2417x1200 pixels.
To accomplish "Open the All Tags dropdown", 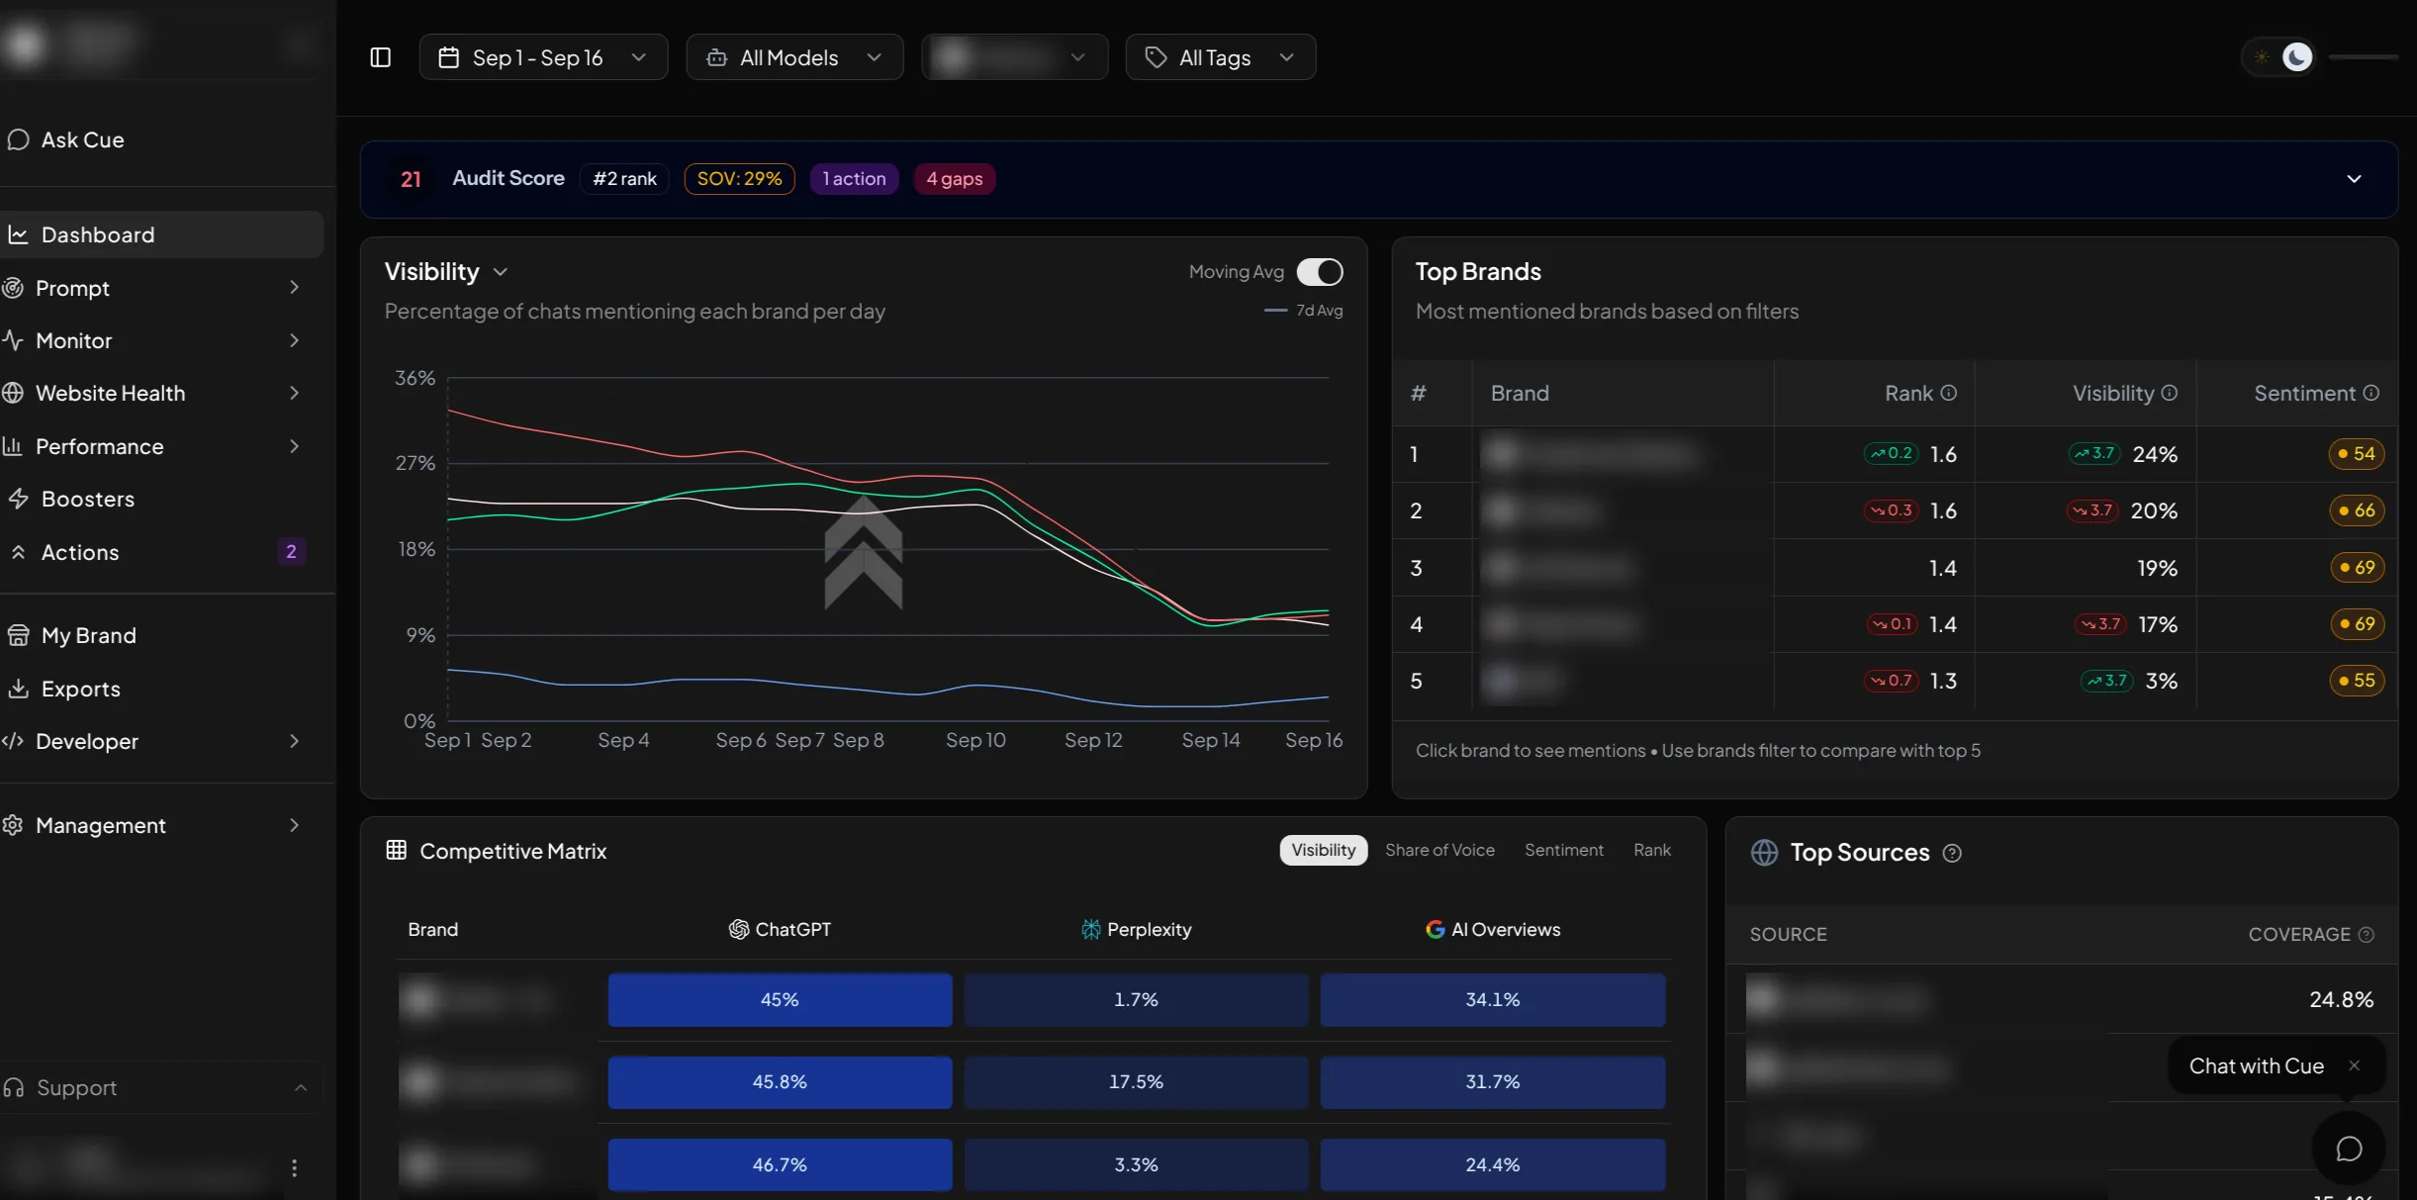I will (1220, 57).
